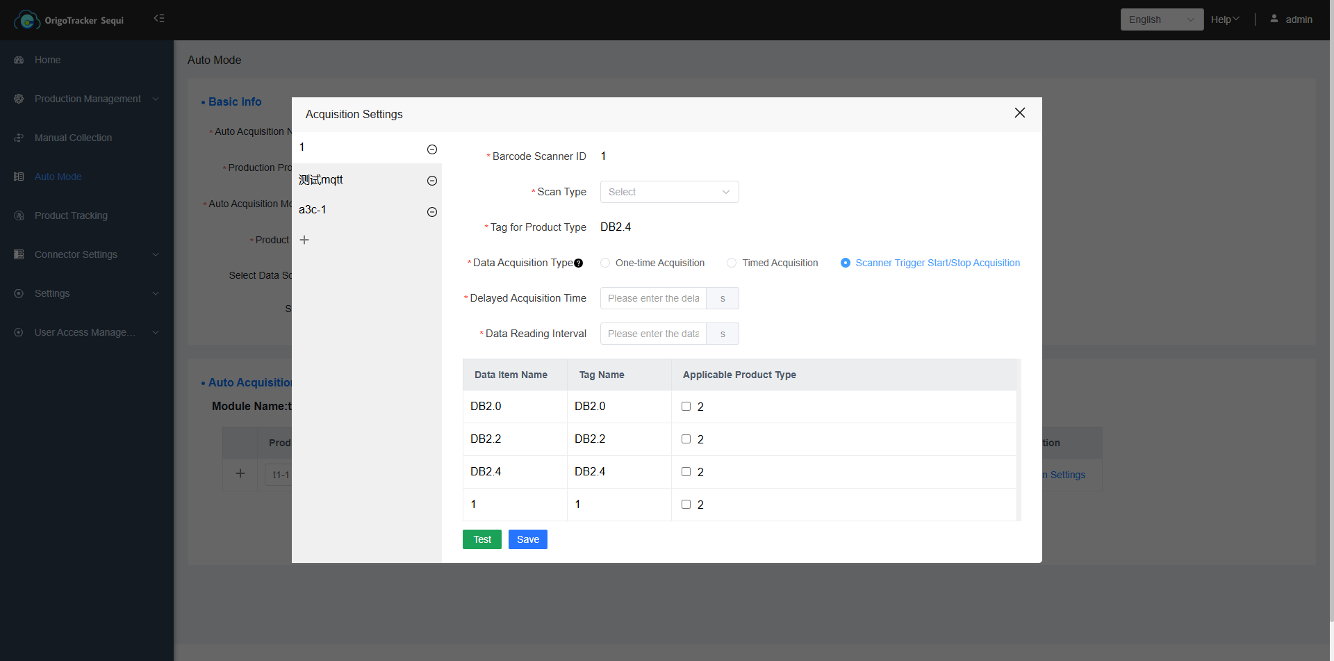Focus the Delayed Acquisition Time field

[x=653, y=298]
